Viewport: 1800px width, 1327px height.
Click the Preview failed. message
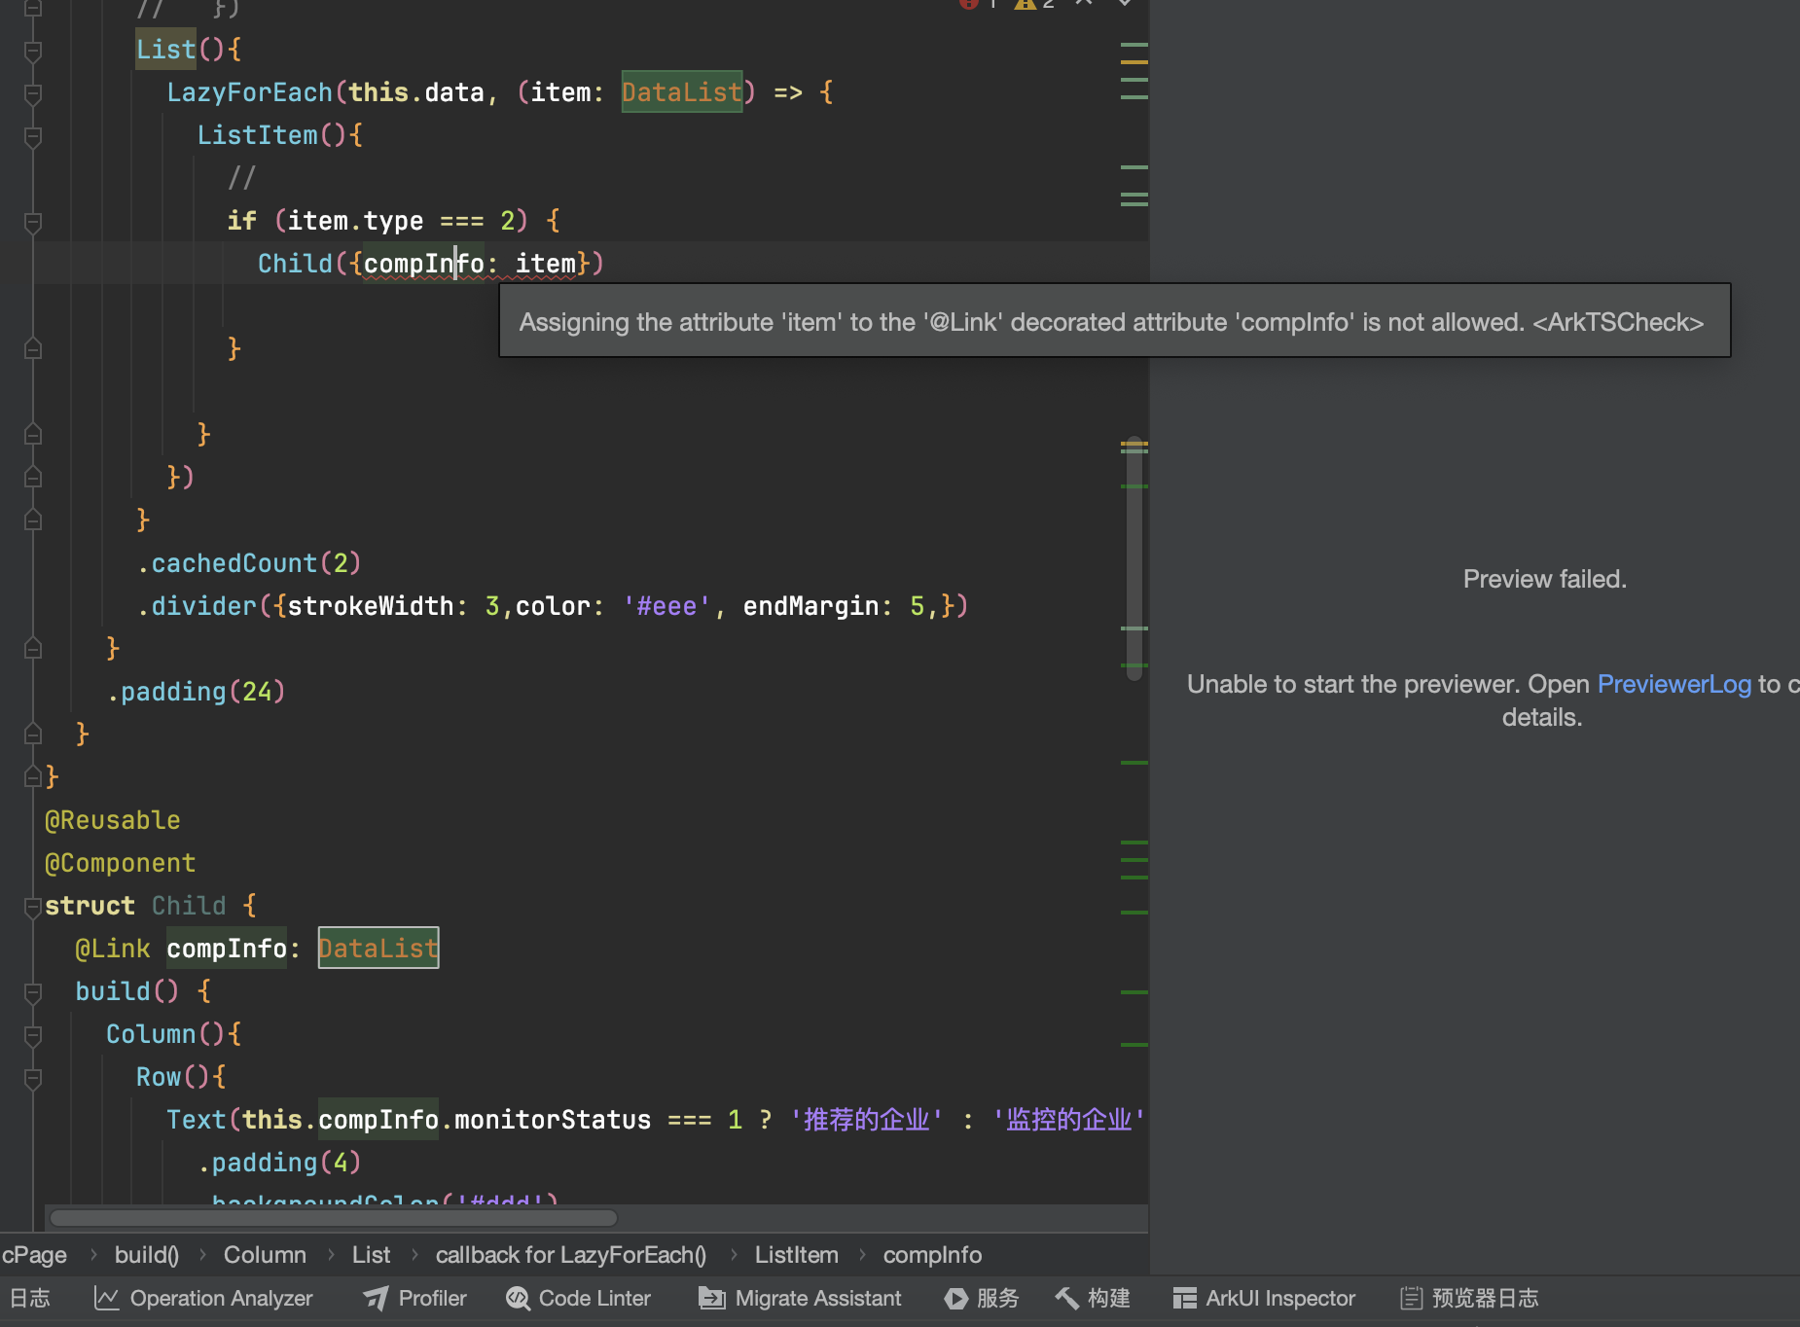1544,579
